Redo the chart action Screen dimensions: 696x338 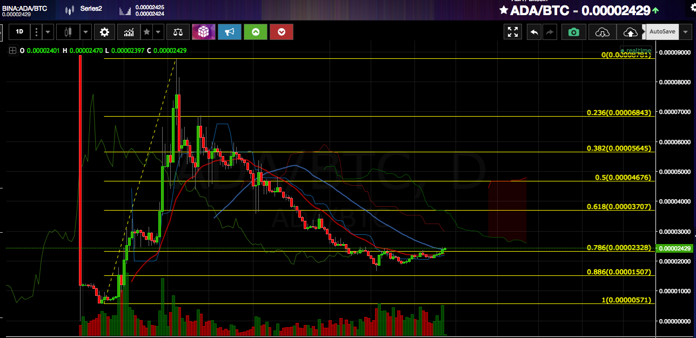click(x=550, y=32)
